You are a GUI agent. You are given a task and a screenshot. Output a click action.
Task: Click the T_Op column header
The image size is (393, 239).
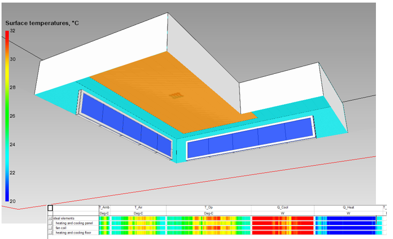tap(208, 208)
